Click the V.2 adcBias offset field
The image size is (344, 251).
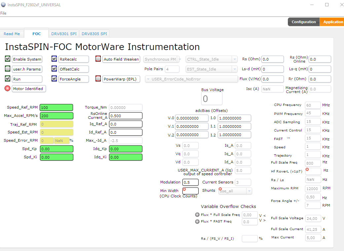coord(192,135)
